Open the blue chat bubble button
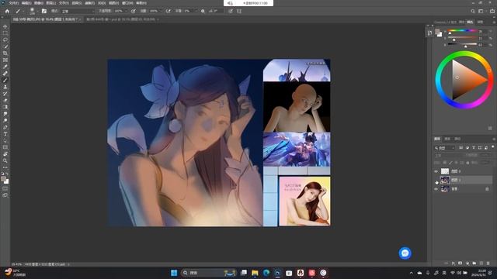The image size is (497, 279). tap(405, 253)
